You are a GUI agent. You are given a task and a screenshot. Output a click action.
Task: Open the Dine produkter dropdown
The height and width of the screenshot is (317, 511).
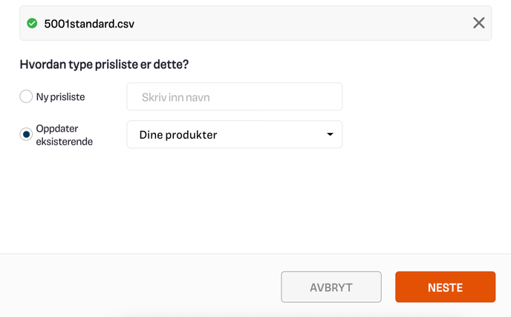point(234,134)
